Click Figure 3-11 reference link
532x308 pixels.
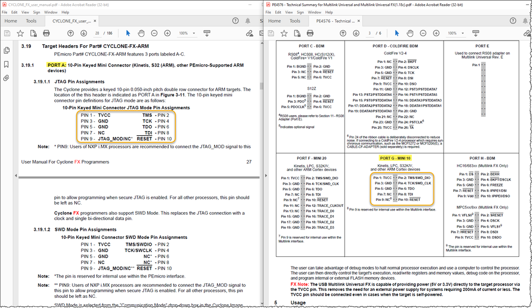173,95
